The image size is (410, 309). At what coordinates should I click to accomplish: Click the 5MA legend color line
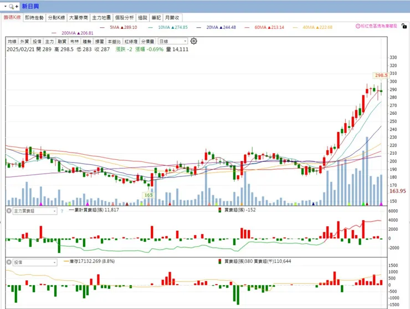(x=102, y=28)
